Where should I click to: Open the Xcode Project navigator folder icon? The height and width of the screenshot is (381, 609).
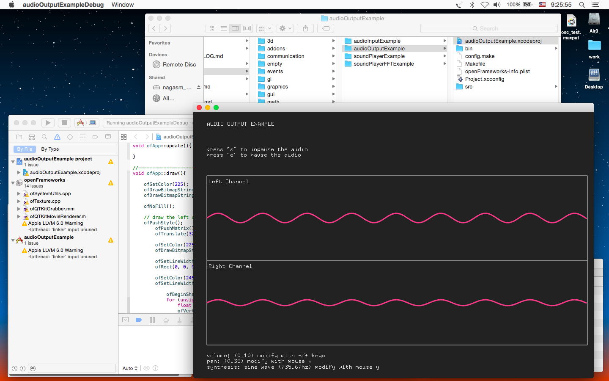(19, 137)
